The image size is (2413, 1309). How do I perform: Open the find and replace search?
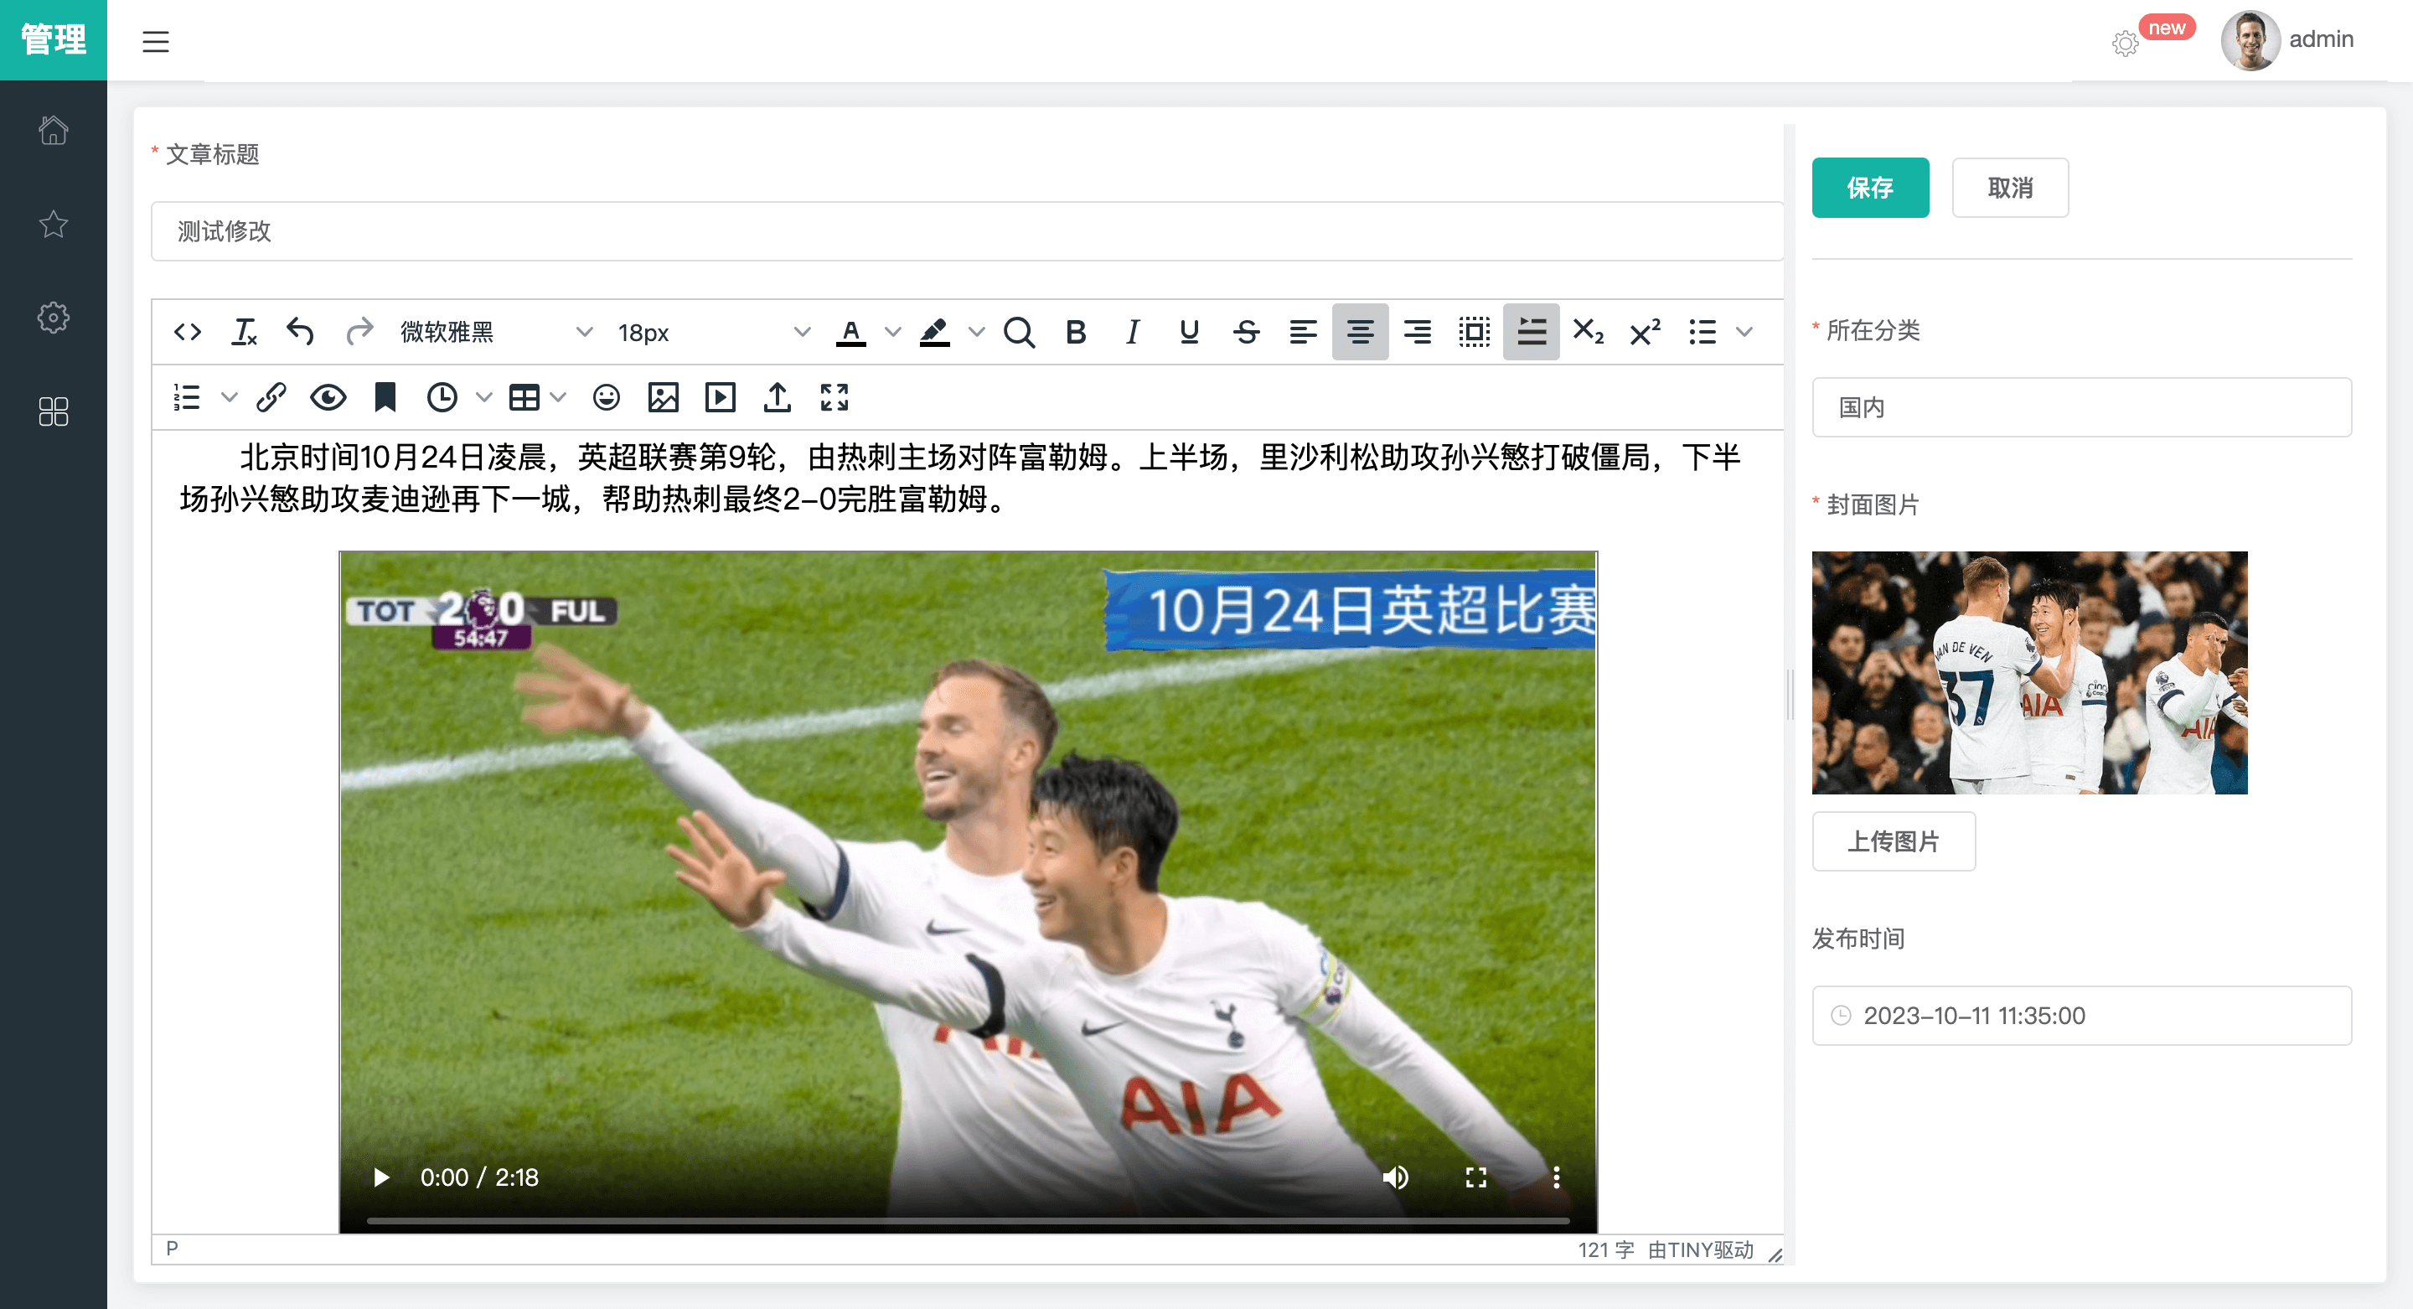pyautogui.click(x=1018, y=332)
